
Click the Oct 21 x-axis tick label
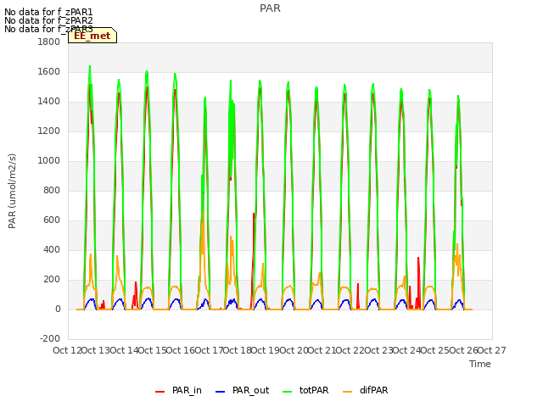322,350
